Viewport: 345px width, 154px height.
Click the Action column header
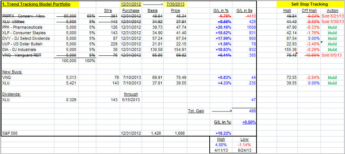pyautogui.click(x=332, y=10)
